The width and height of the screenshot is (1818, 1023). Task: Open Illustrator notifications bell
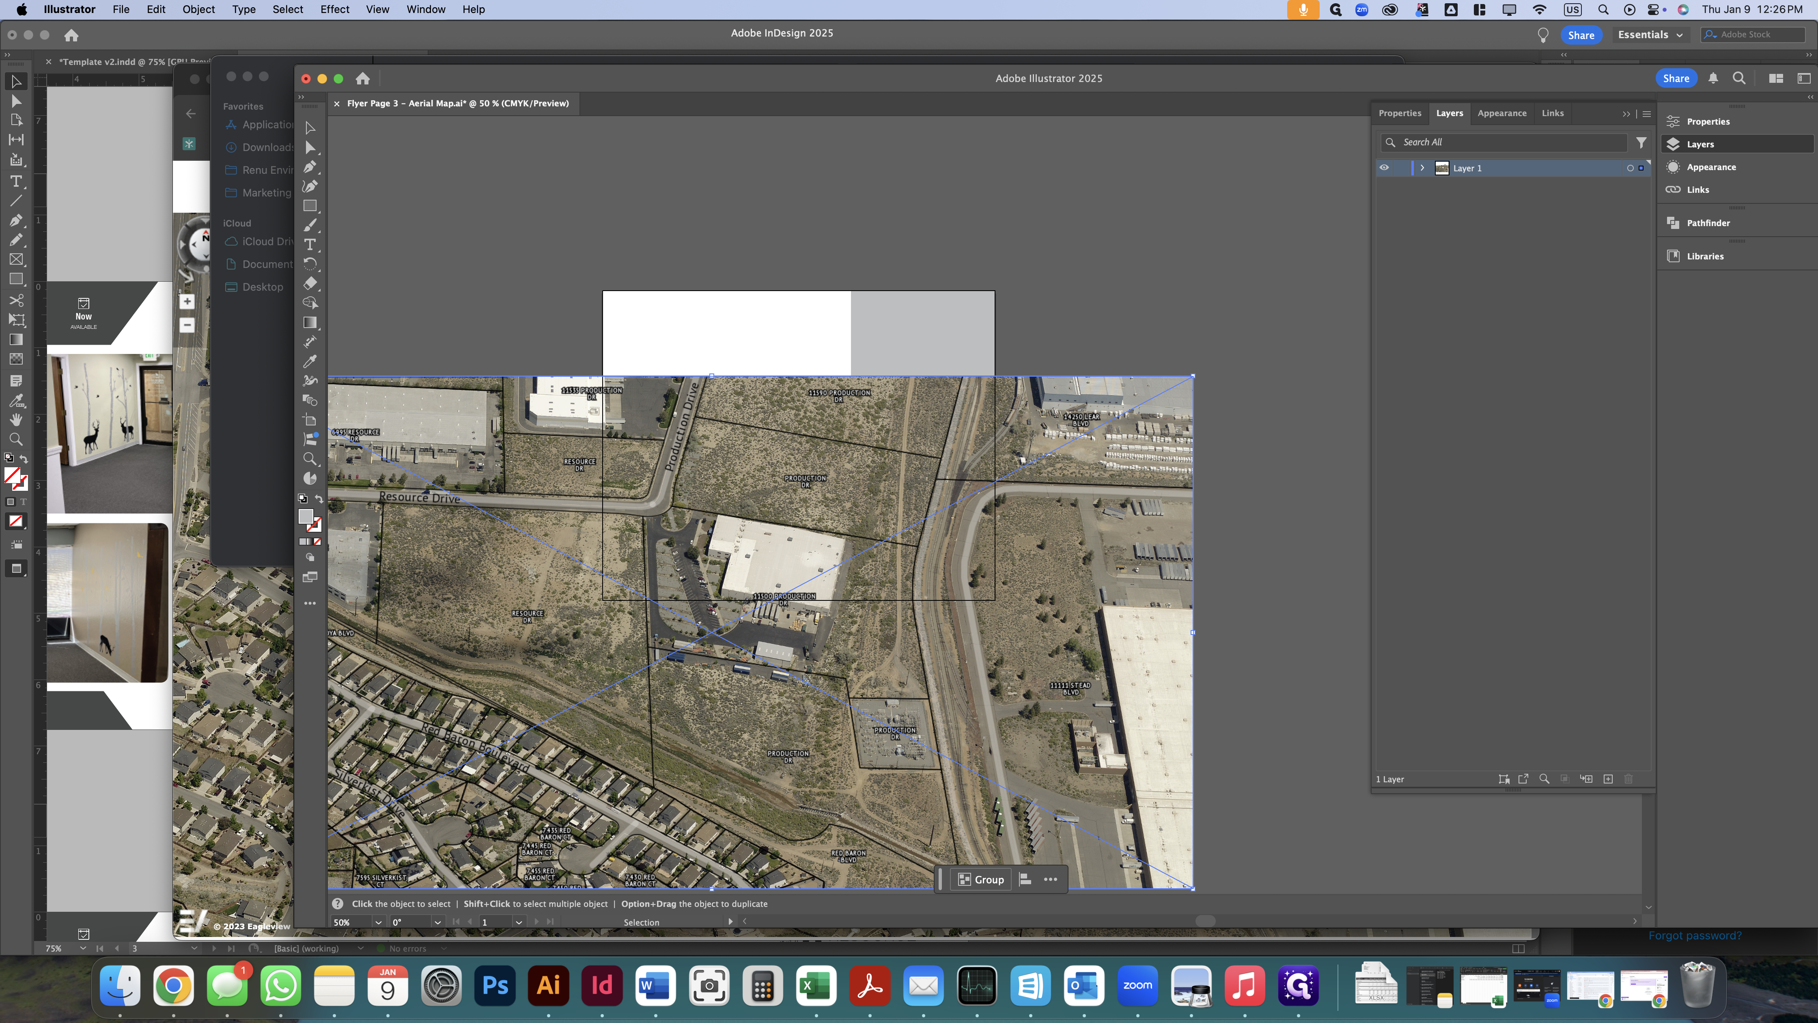tap(1713, 78)
